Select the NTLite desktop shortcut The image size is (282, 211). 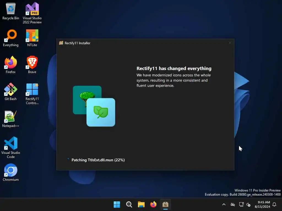pos(32,38)
